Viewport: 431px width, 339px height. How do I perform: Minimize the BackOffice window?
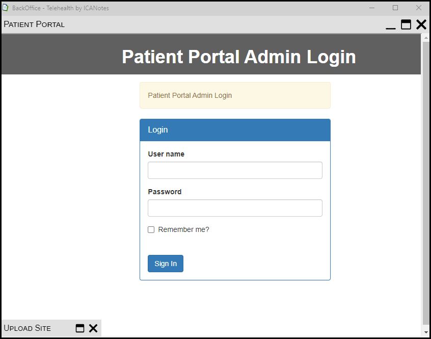(x=372, y=8)
